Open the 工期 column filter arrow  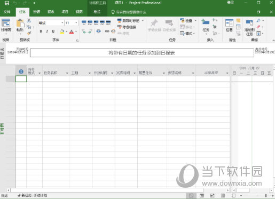click(x=90, y=73)
